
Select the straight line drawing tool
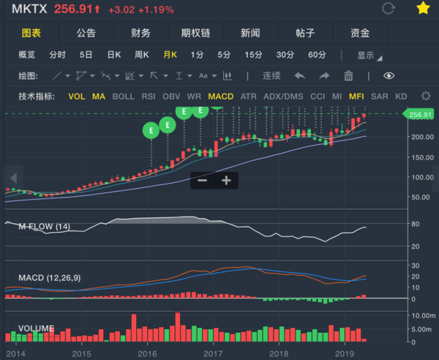57,75
